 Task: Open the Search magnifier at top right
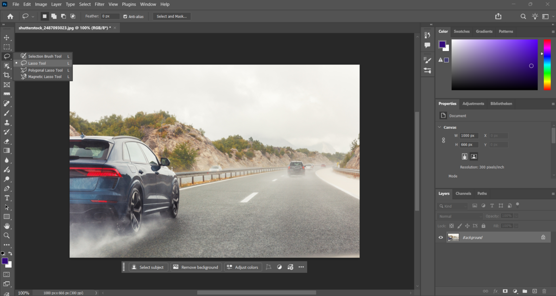tap(523, 16)
